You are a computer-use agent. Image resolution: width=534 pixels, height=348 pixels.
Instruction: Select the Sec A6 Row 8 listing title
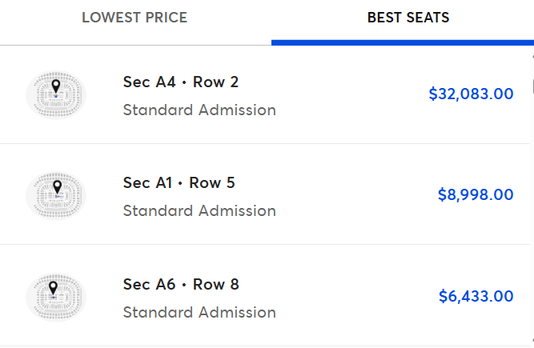click(x=181, y=284)
